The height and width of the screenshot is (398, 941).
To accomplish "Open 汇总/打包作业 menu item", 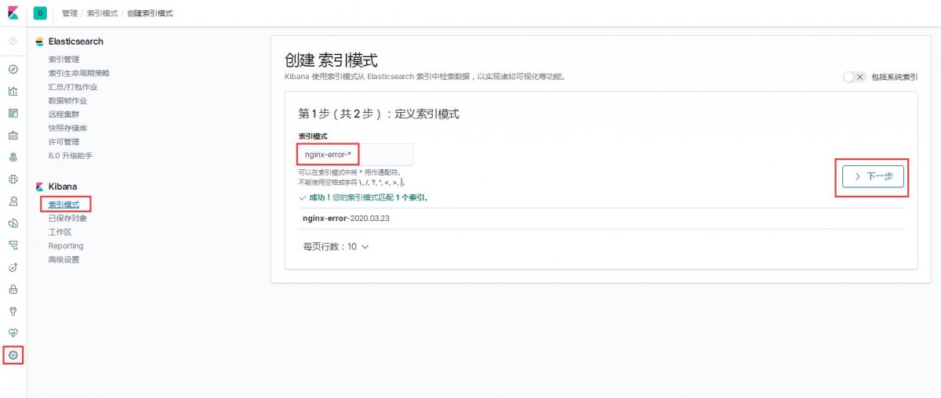I will [73, 87].
